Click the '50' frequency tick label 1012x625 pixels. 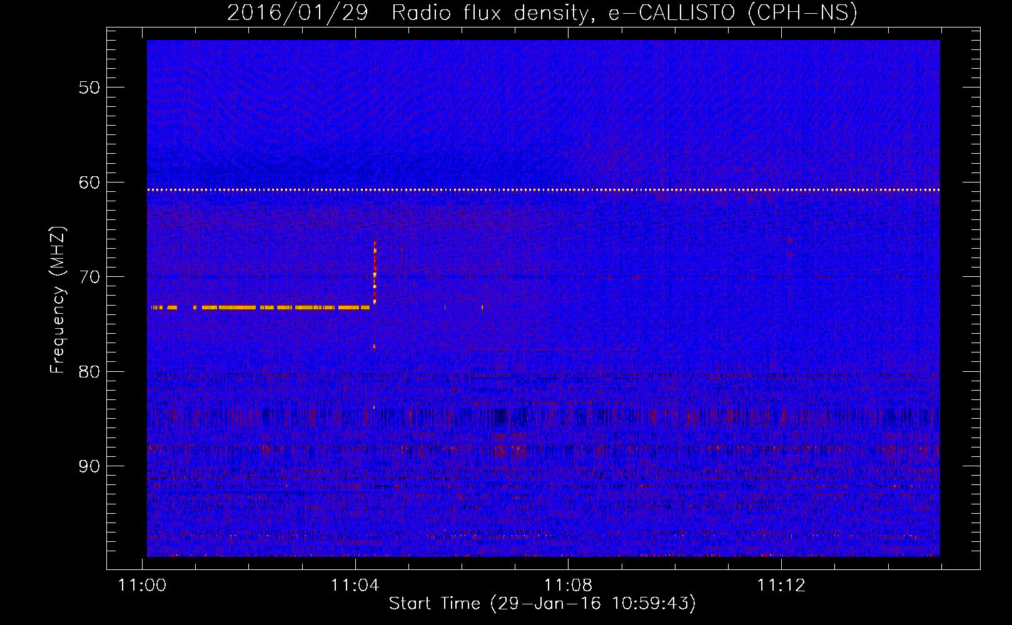[89, 87]
